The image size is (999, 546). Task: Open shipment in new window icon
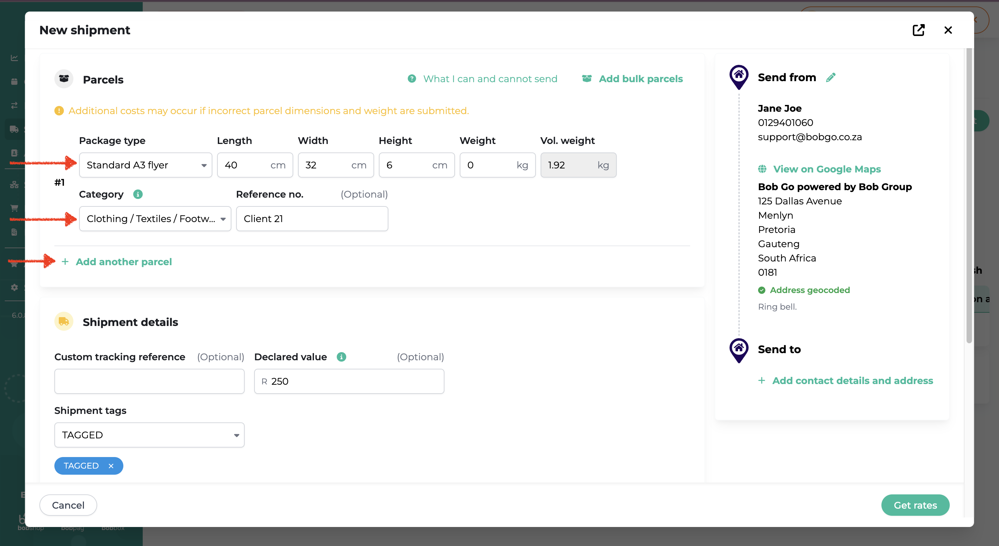[x=918, y=30]
